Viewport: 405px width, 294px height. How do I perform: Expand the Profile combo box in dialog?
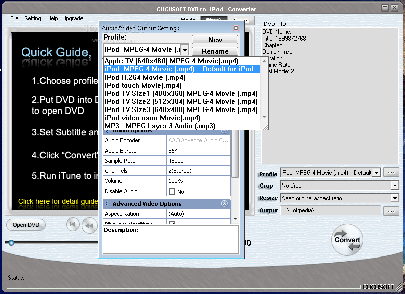pyautogui.click(x=185, y=49)
